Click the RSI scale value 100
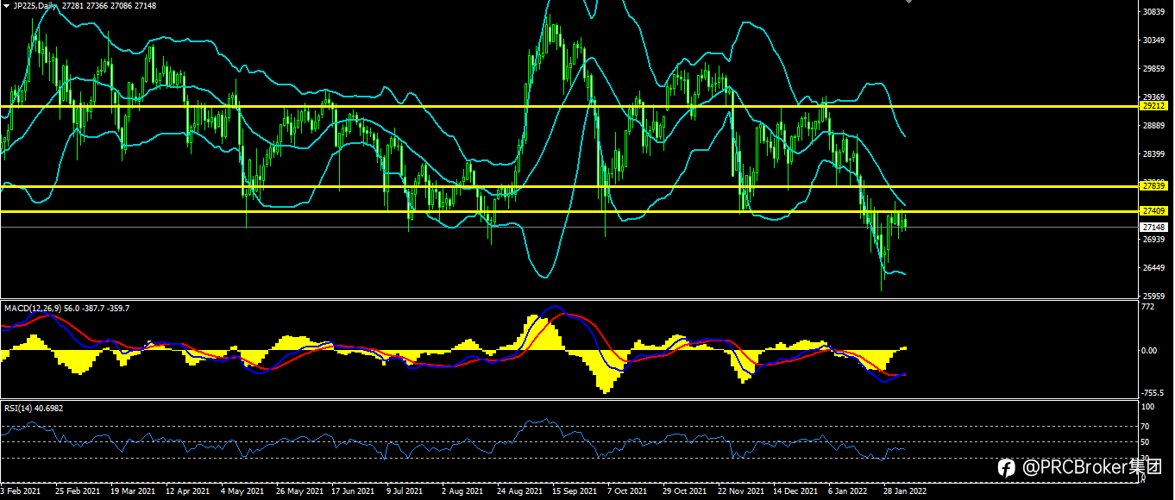 click(1148, 405)
